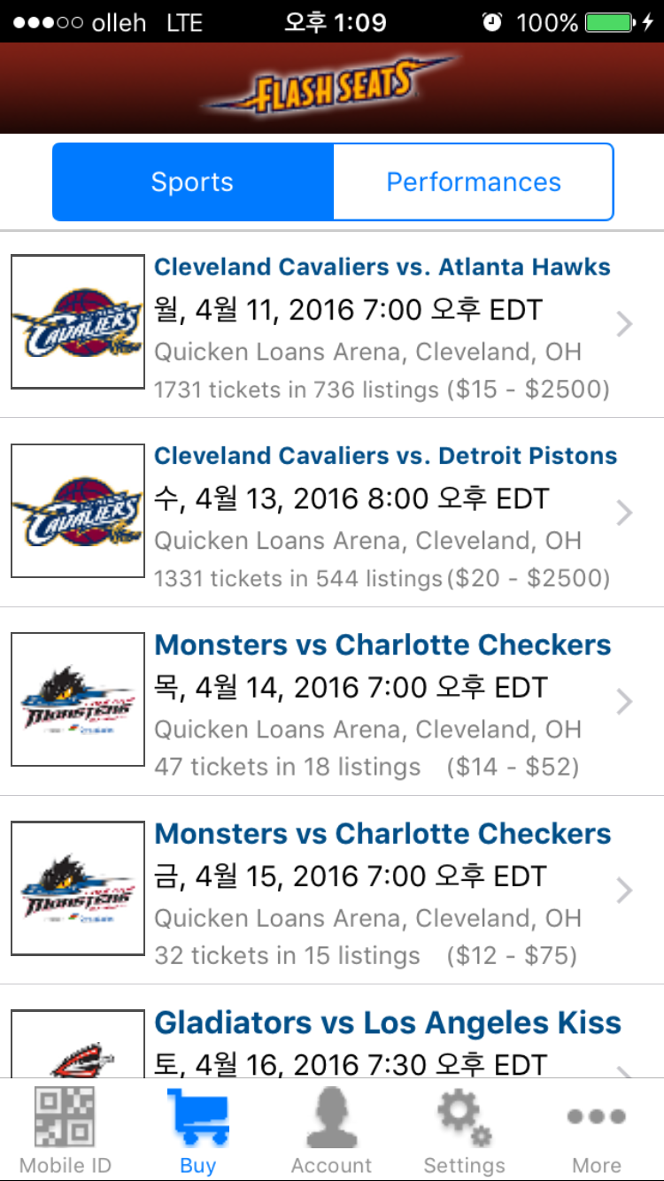Tap Monsters logo thumbnail for April 15 game

(78, 888)
